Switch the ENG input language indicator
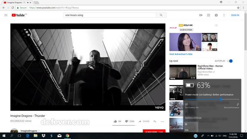Screen dimensions: 247x139 pos(225,136)
